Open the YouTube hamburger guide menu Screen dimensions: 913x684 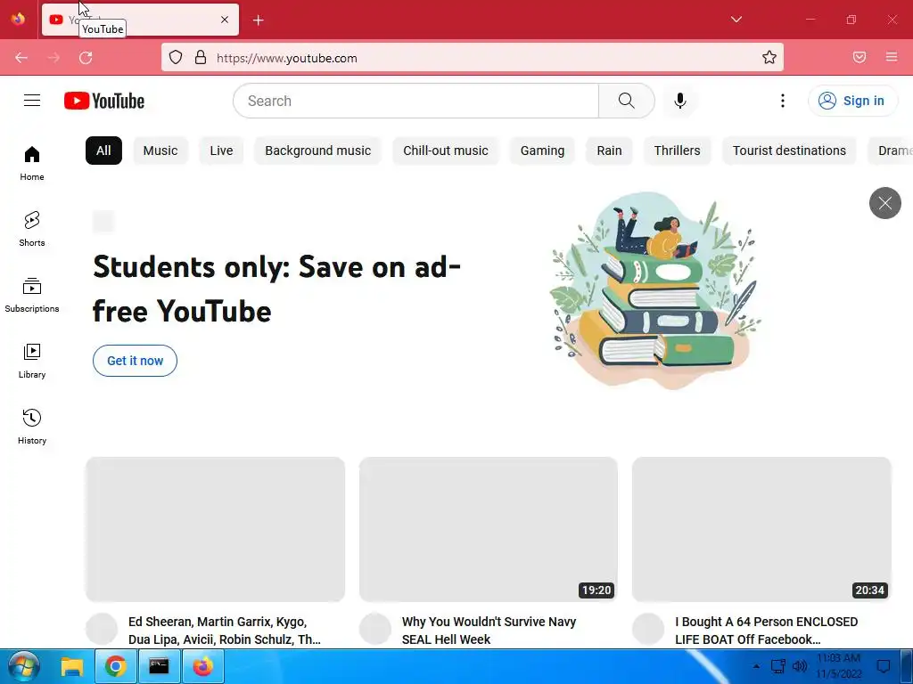(32, 101)
